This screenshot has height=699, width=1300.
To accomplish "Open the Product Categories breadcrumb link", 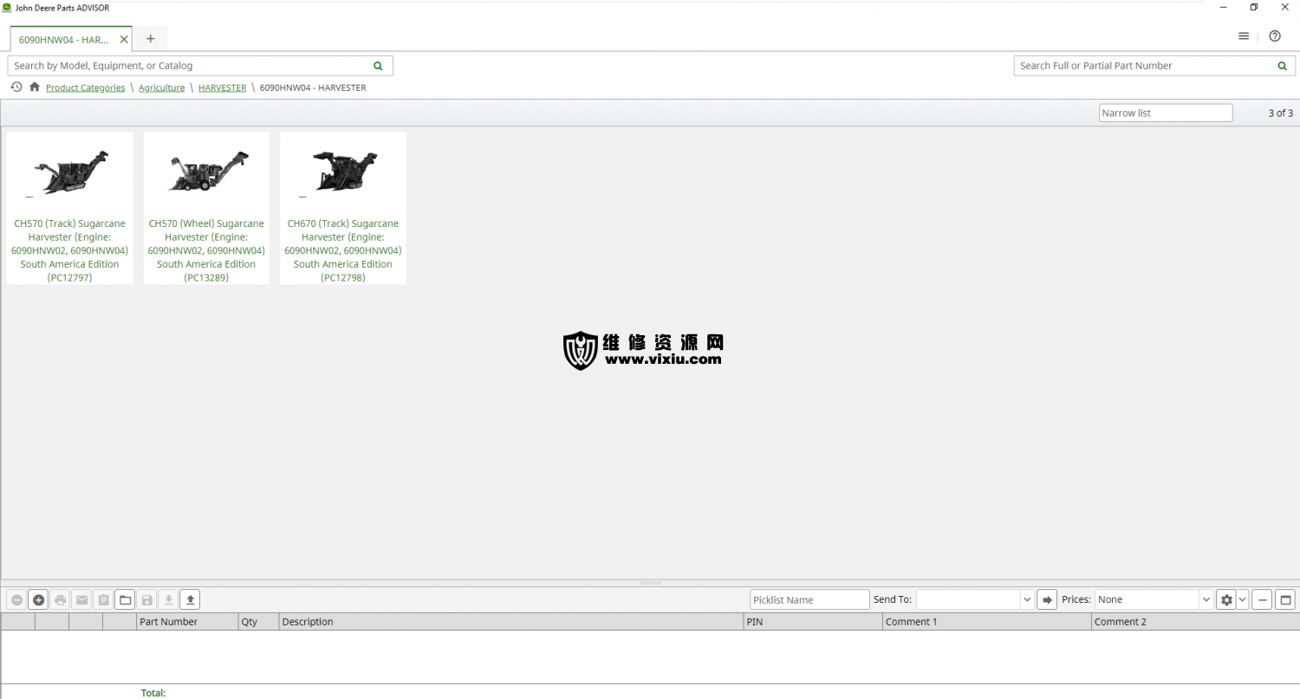I will [x=85, y=87].
